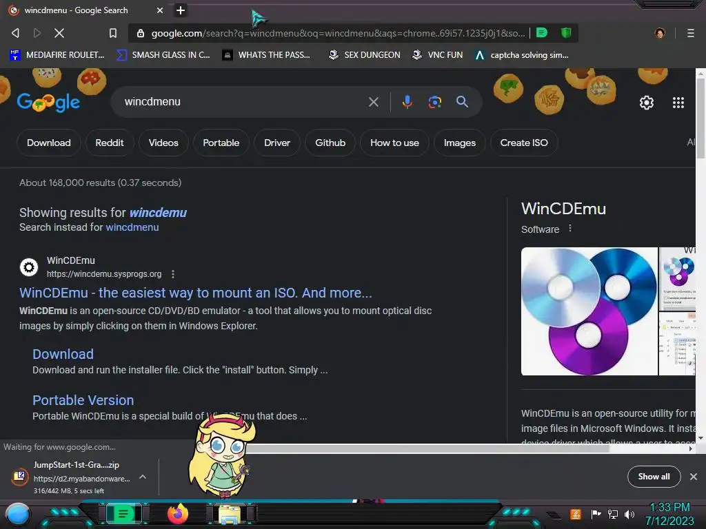This screenshot has height=529, width=706.
Task: Click the address bar URL
Action: 338,33
